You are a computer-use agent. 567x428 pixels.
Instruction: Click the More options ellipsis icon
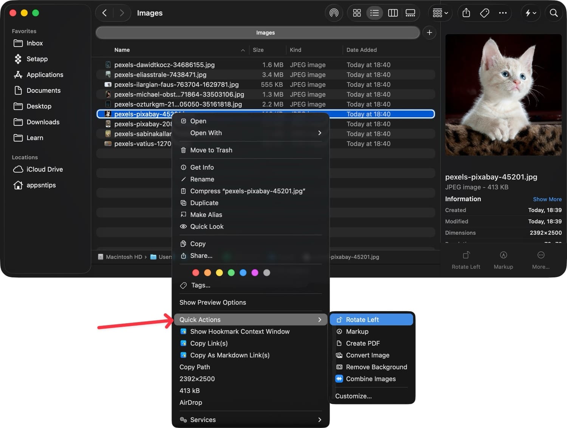(503, 12)
